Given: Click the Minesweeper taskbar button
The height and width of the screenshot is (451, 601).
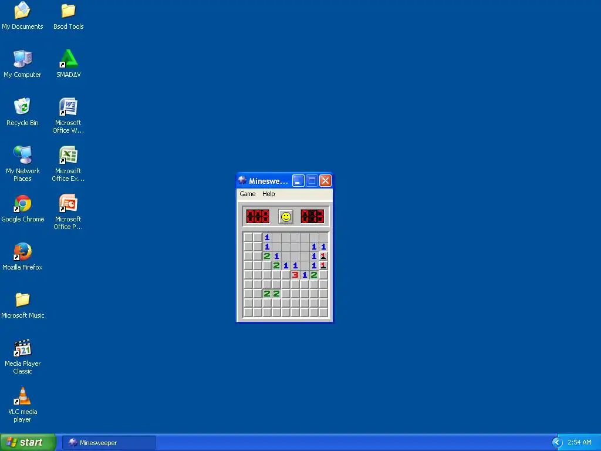Looking at the screenshot, I should 109,443.
